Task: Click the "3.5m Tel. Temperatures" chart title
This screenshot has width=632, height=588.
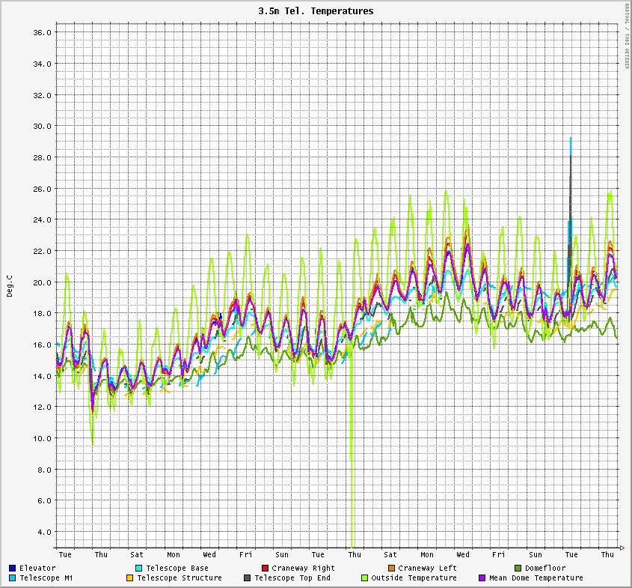Action: coord(316,11)
